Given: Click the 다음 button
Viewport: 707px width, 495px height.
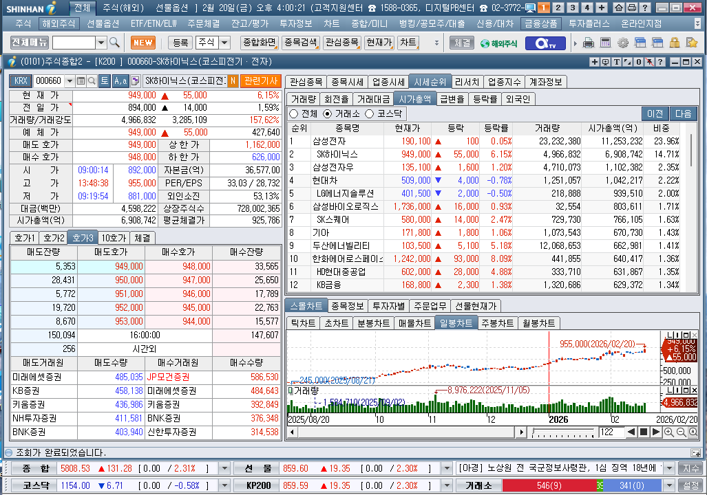Looking at the screenshot, I should click(684, 114).
